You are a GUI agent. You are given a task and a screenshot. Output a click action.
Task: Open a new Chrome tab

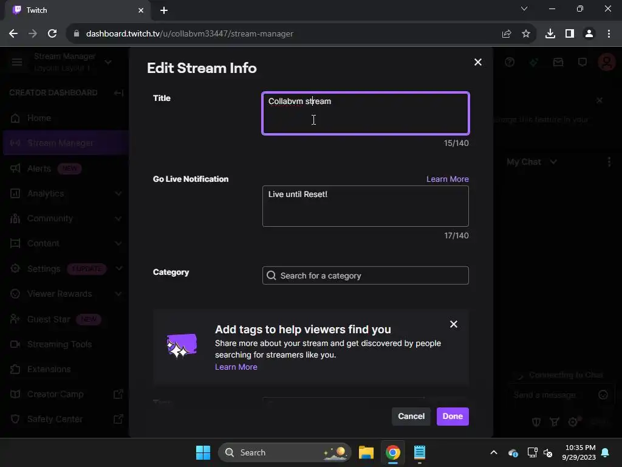[x=164, y=10]
